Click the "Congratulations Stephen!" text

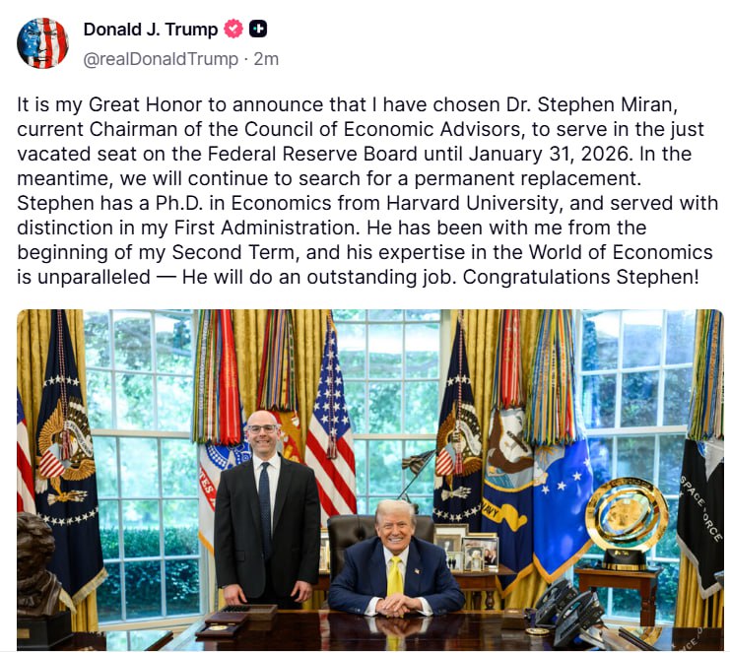[580, 278]
